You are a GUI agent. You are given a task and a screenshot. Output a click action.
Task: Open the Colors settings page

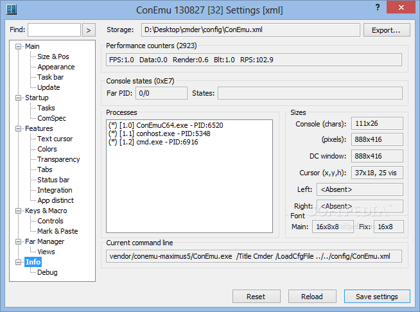click(47, 149)
